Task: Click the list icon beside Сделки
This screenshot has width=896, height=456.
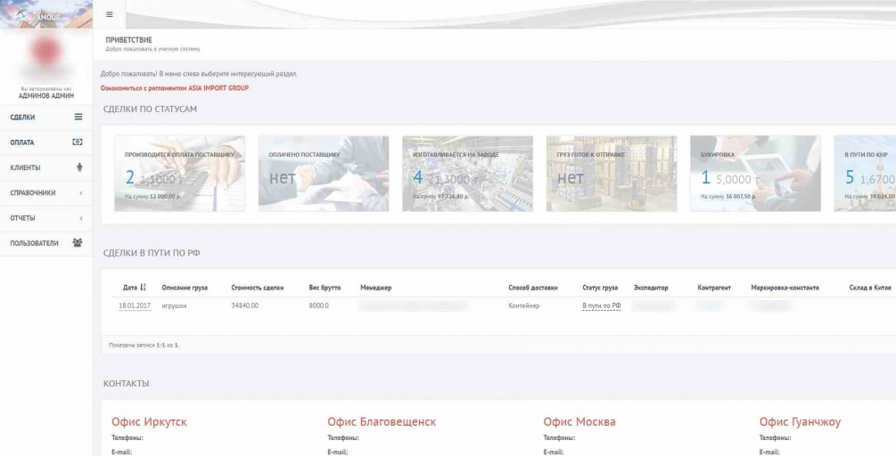Action: 78,117
